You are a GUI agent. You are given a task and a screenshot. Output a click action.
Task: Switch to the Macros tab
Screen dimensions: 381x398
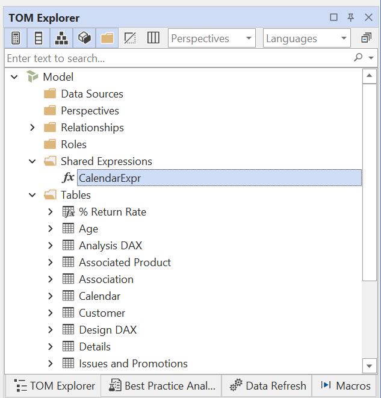345,386
